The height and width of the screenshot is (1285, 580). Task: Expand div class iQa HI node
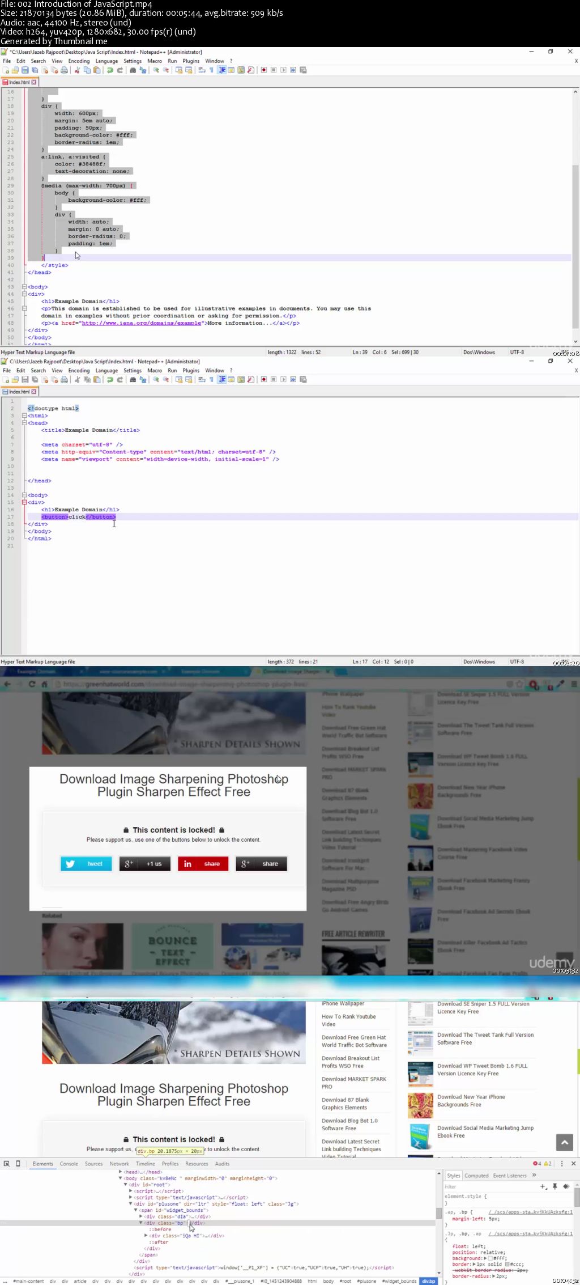[146, 1235]
